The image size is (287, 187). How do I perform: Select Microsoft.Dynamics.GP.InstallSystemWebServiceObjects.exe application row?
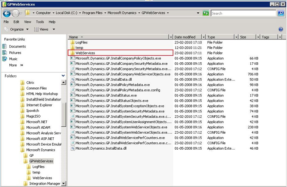pos(121,127)
